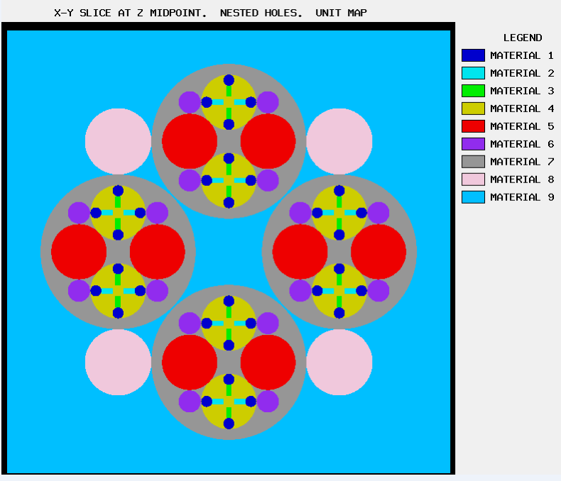Viewport: 561px width, 481px height.
Task: Click the left red circle in the top cluster
Action: [190, 141]
